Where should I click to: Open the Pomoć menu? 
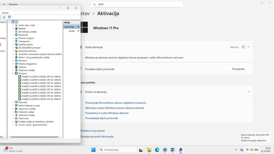click(5, 13)
